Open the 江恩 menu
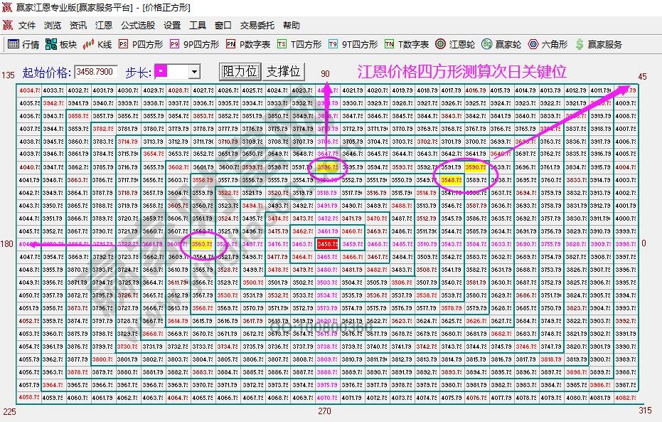This screenshot has height=422, width=662. point(103,25)
